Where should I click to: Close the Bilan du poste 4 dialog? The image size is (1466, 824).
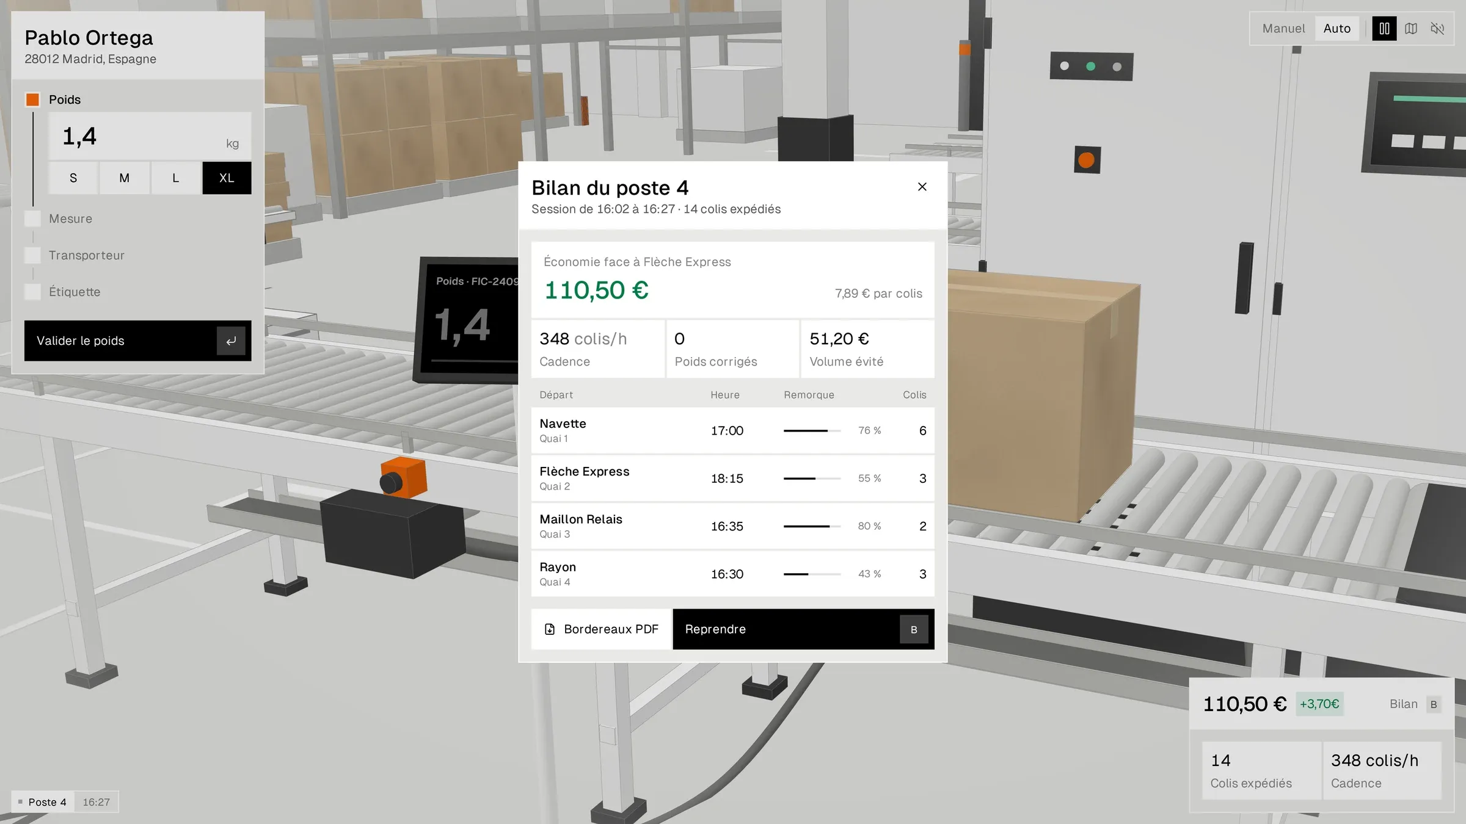[922, 187]
